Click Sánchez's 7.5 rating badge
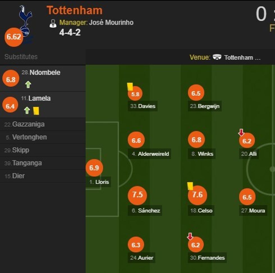The width and height of the screenshot is (275, 273). click(137, 195)
